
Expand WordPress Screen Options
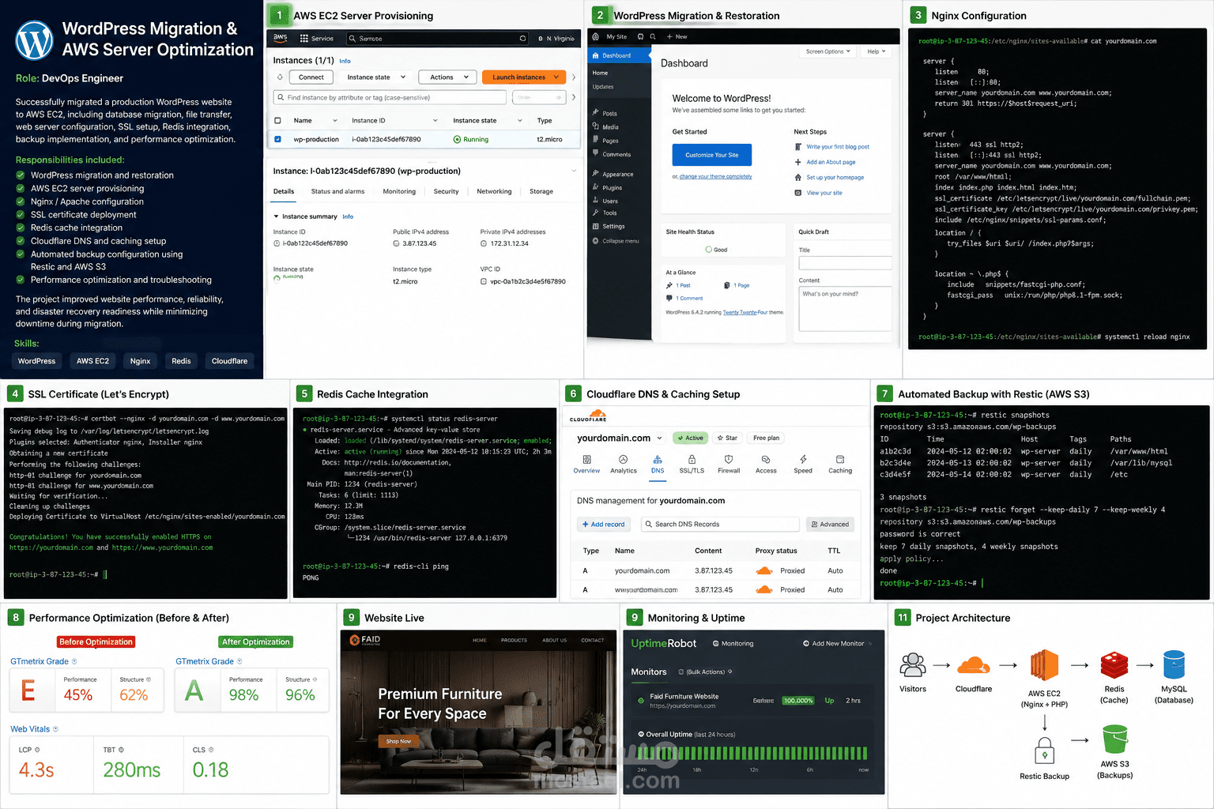point(828,51)
